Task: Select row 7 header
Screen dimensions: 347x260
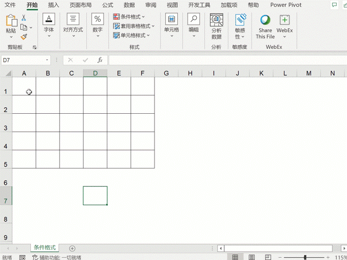Action: (6, 196)
